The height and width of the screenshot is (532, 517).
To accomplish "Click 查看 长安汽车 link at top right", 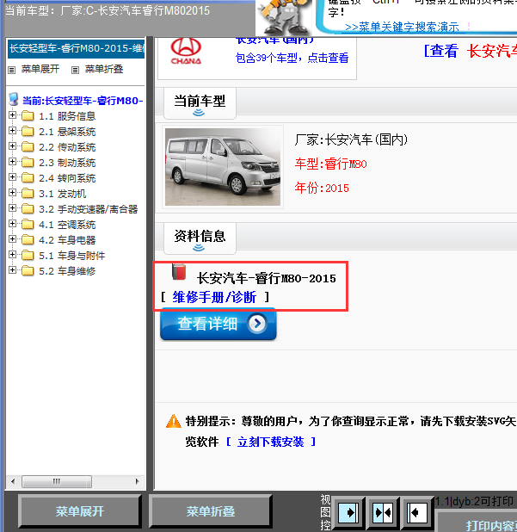I will [x=471, y=52].
